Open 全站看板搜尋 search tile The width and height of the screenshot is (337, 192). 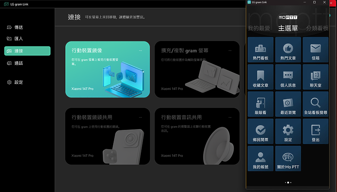(x=315, y=104)
